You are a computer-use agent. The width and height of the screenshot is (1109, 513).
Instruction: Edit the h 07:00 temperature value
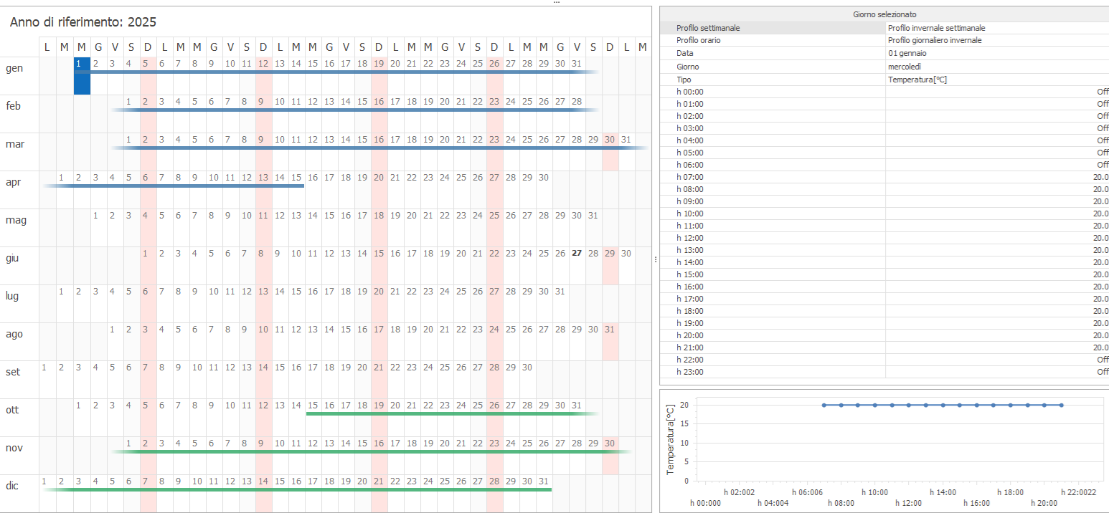tap(997, 177)
